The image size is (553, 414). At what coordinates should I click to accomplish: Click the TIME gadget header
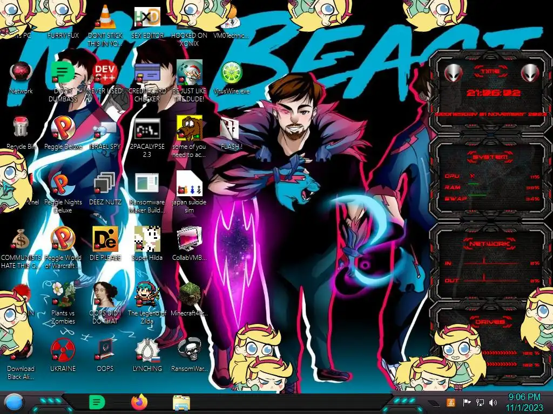490,72
